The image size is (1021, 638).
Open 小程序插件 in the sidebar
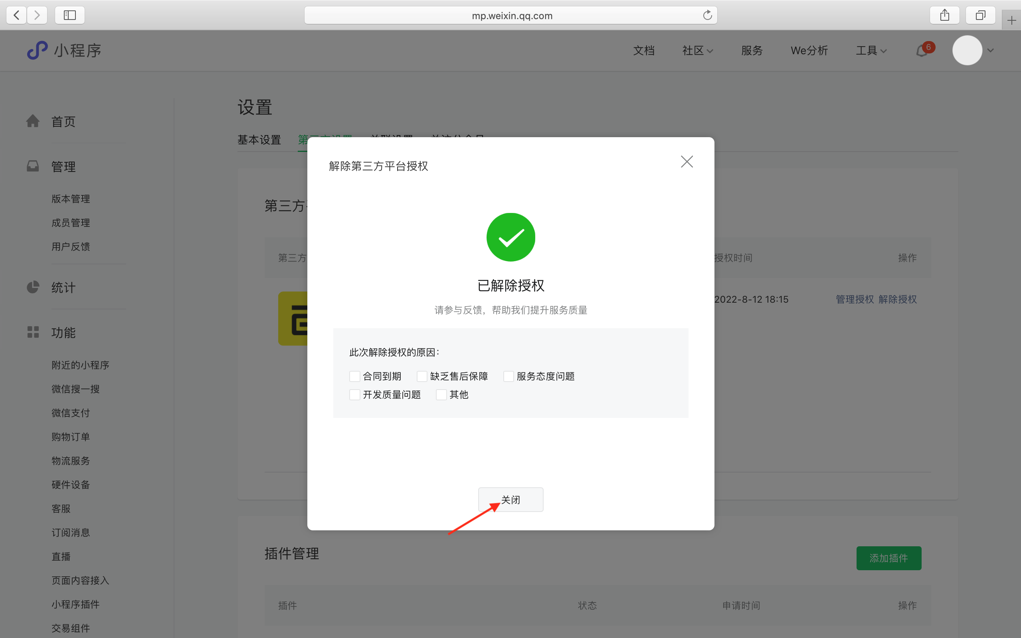click(75, 604)
